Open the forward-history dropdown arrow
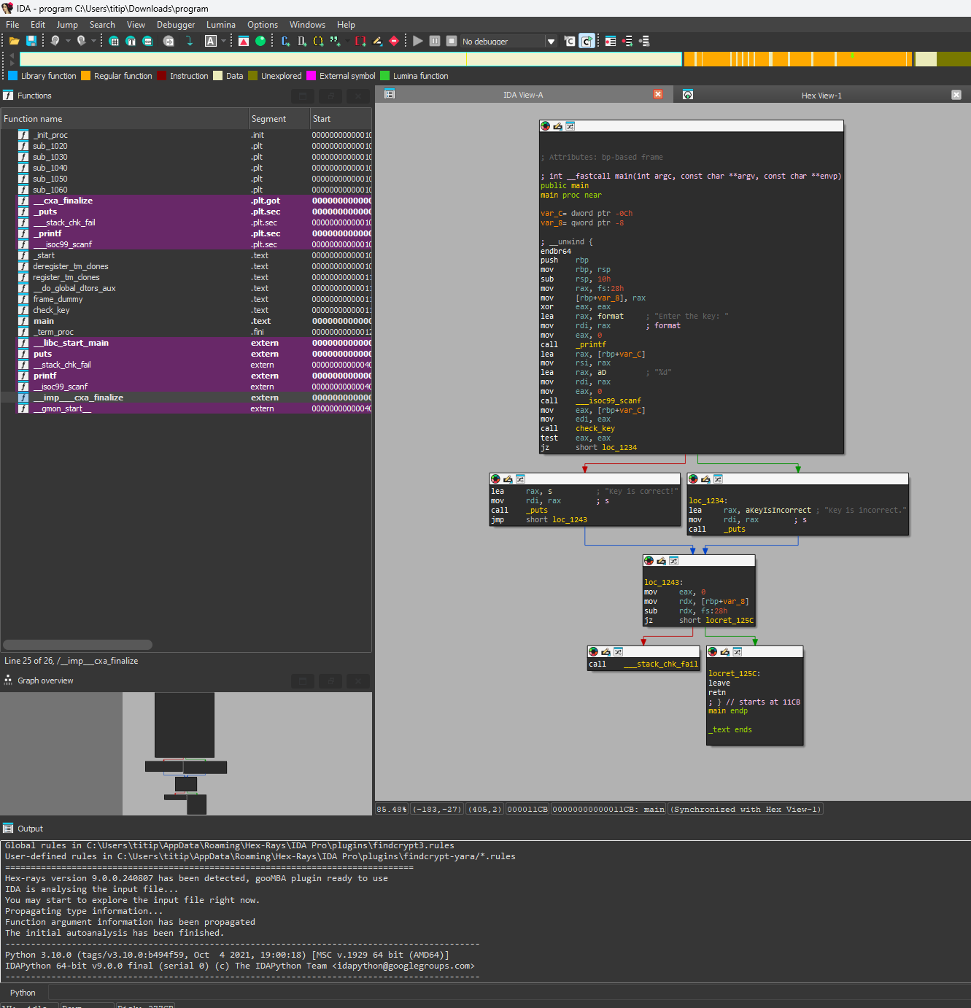Viewport: 971px width, 1008px height. click(93, 41)
